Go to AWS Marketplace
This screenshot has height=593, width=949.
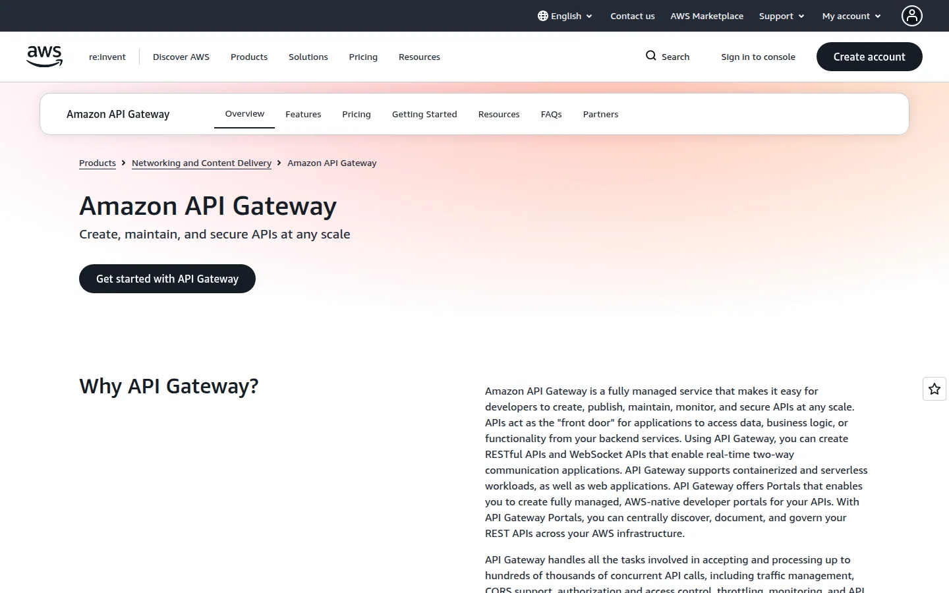[707, 16]
